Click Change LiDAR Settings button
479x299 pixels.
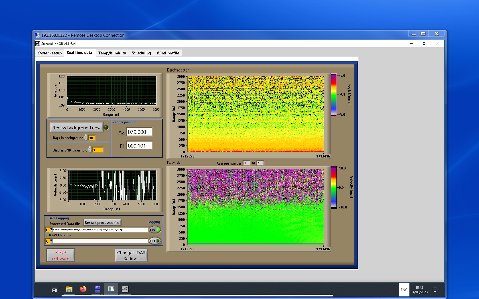point(131,255)
